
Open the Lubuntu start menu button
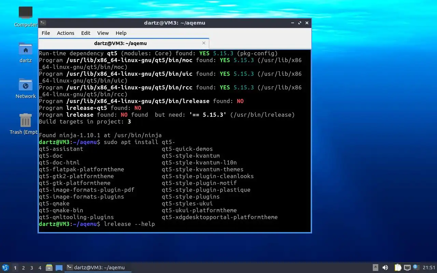click(5, 268)
